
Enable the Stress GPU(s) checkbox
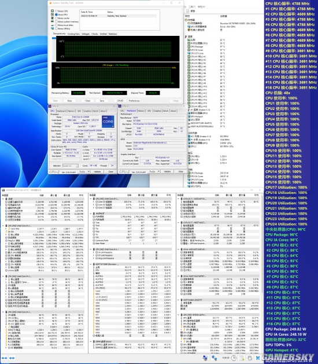tap(56, 29)
